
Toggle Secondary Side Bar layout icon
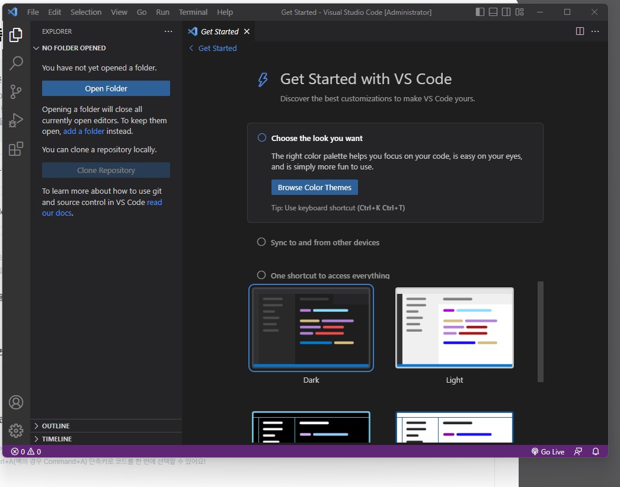pos(506,12)
